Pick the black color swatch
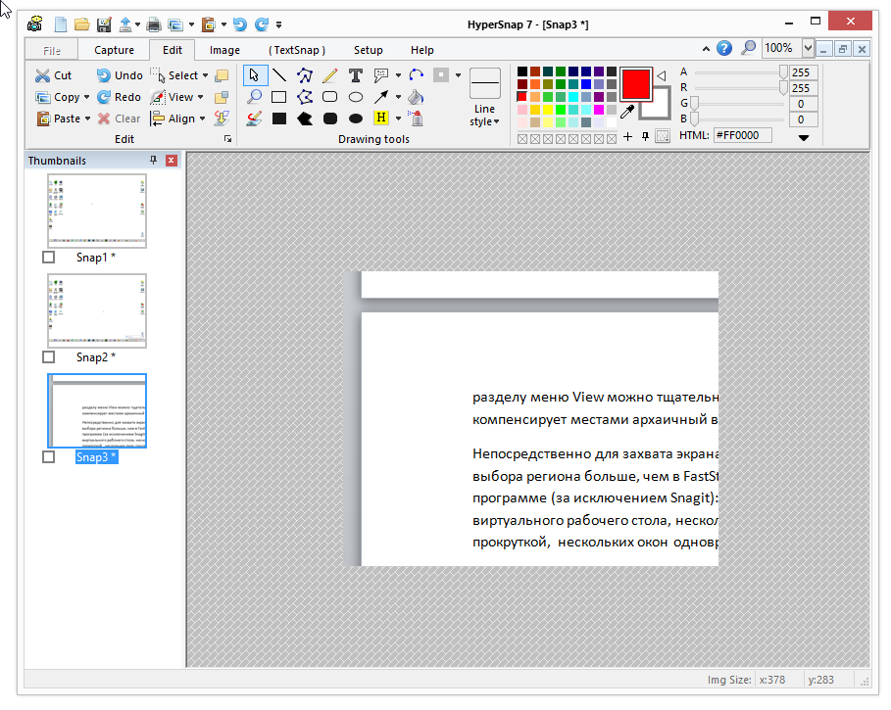The image size is (891, 710). 522,71
